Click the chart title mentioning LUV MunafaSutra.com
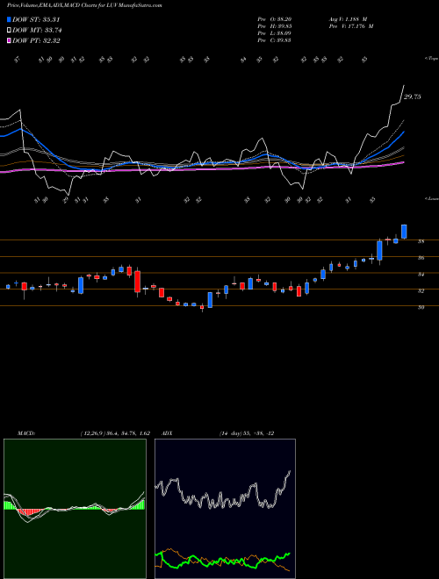 pos(84,5)
